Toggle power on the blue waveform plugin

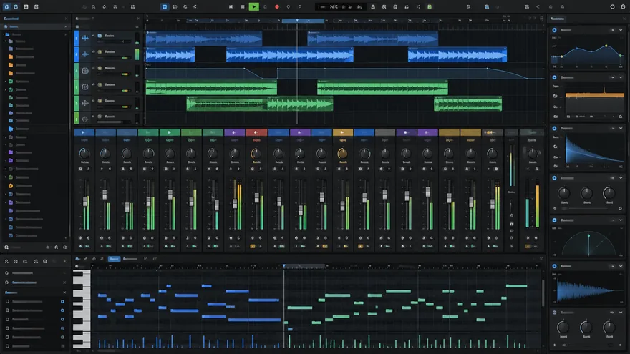tap(554, 266)
